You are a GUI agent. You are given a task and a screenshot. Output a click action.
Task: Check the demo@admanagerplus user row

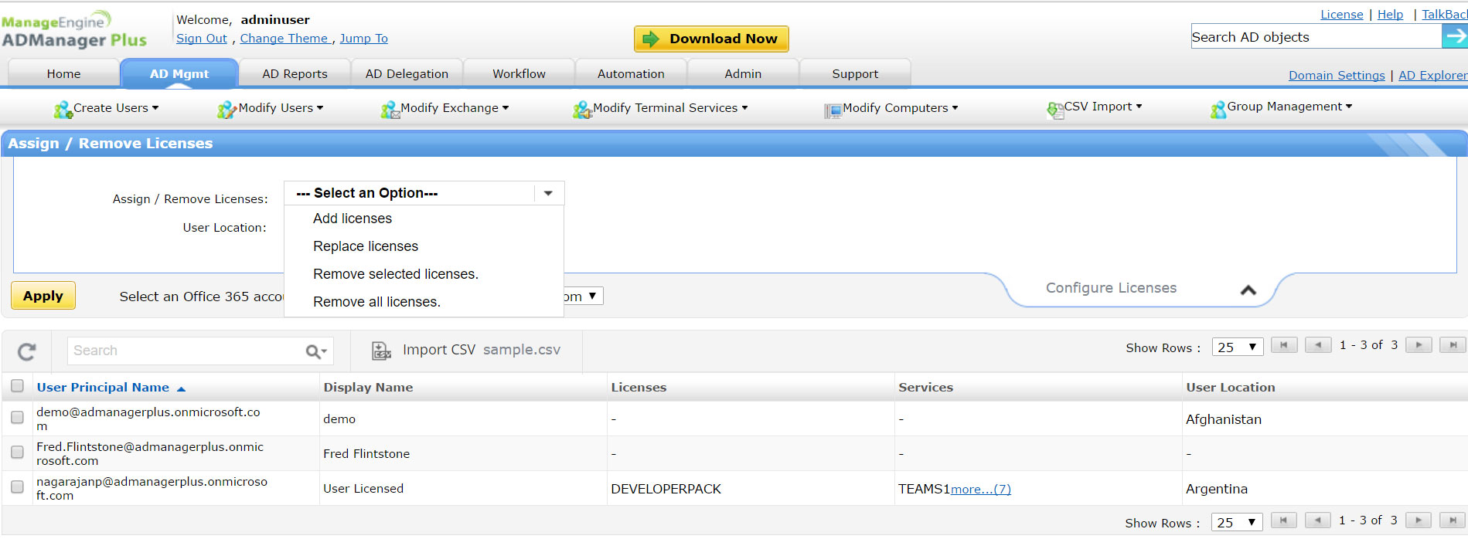(17, 417)
